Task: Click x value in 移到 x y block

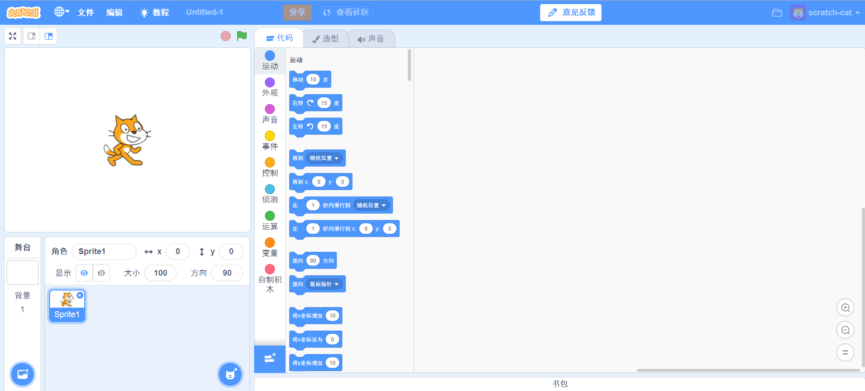Action: pyautogui.click(x=319, y=182)
